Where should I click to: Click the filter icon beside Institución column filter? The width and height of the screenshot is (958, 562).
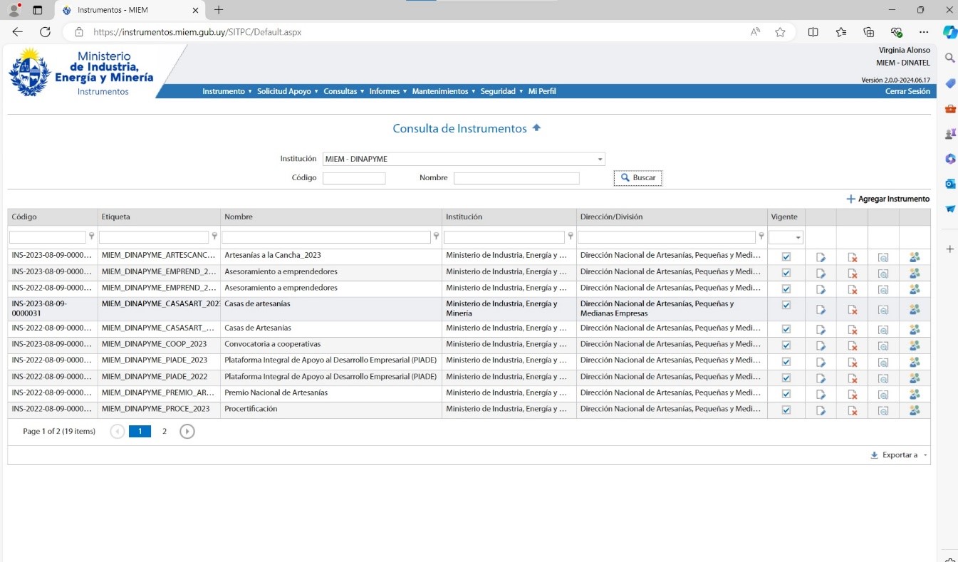click(x=570, y=236)
